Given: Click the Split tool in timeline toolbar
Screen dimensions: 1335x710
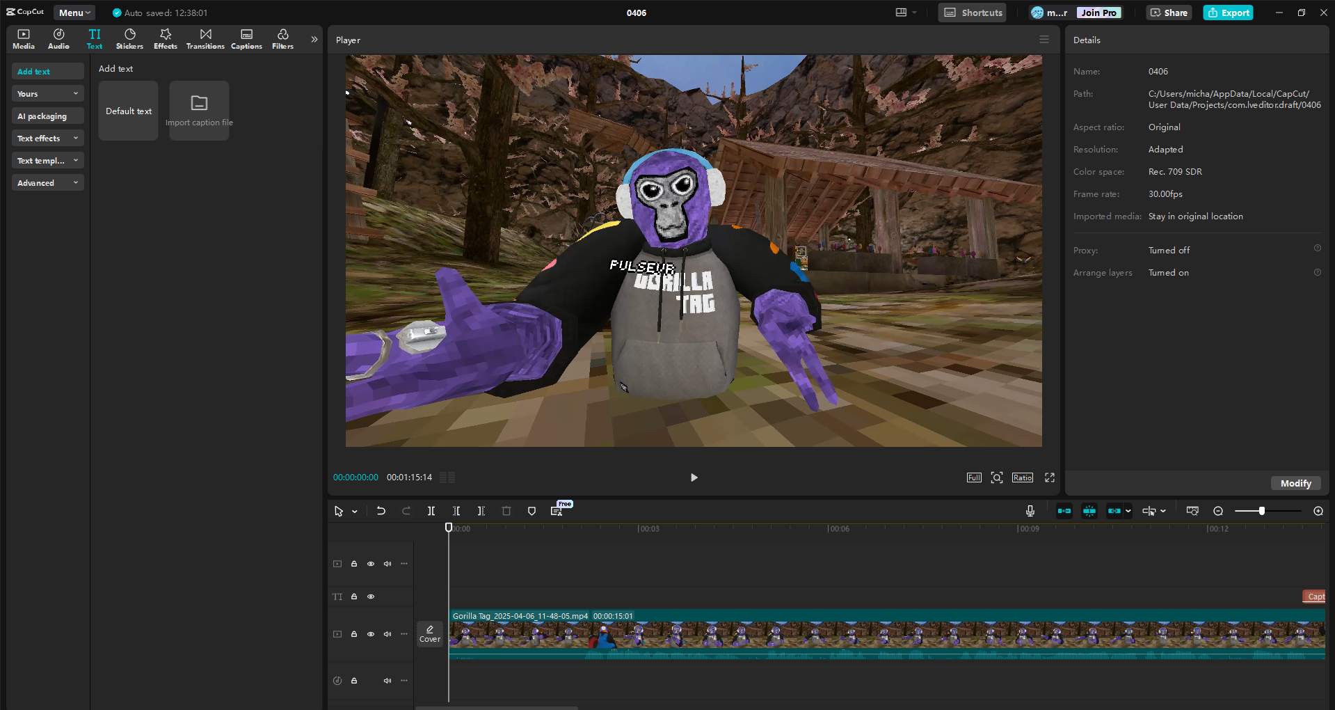Looking at the screenshot, I should pyautogui.click(x=431, y=511).
